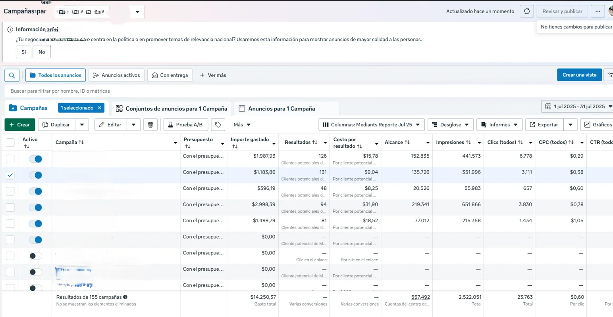Viewport: 613px width, 317px height.
Task: Open the Anuncios para 1 Campaña tab
Action: coord(281,109)
